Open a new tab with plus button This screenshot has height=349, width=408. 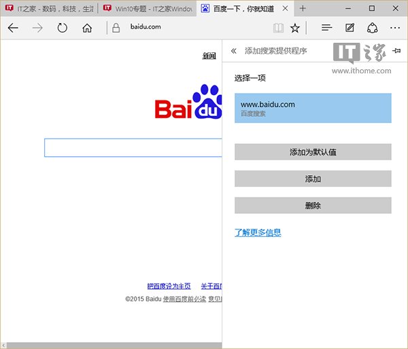303,9
